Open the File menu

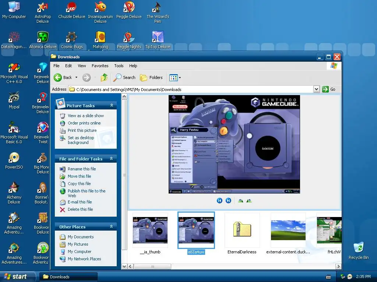tap(56, 66)
